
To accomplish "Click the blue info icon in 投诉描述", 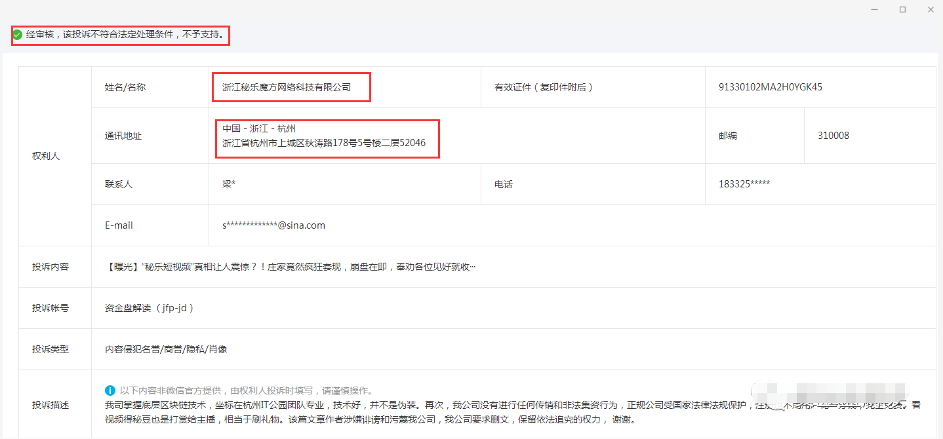I will click(x=110, y=391).
